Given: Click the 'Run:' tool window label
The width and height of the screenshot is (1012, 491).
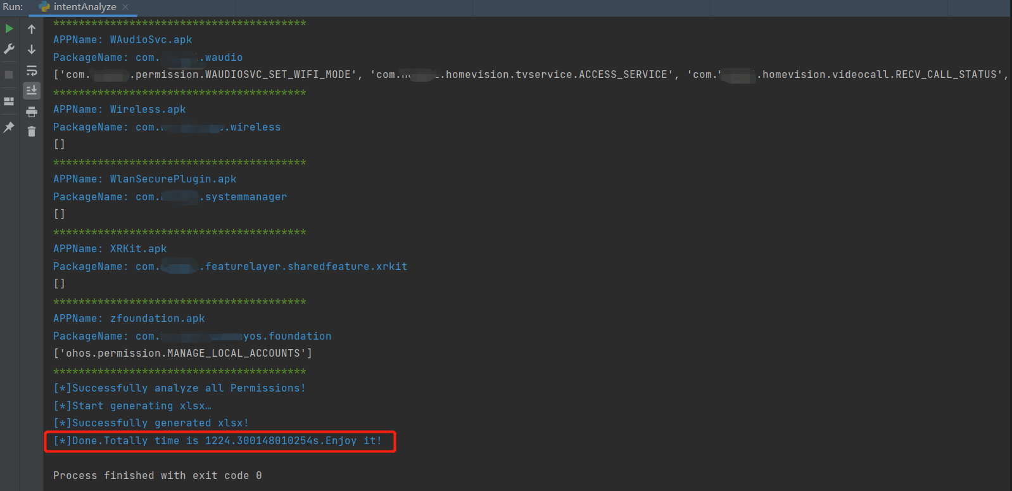Looking at the screenshot, I should coord(13,7).
